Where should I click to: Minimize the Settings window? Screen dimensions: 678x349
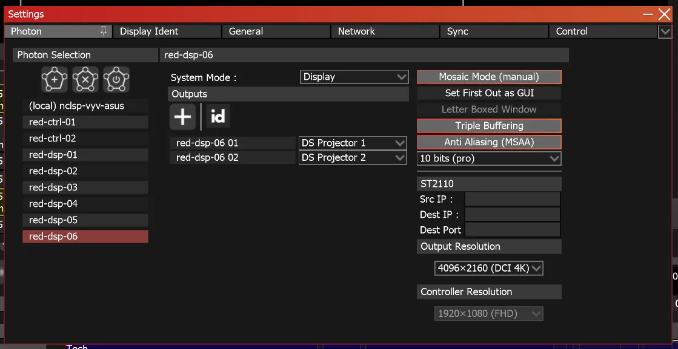(648, 15)
